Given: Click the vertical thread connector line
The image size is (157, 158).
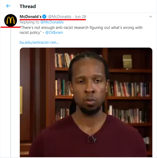Looking at the screenshot, I should click(x=11, y=92).
